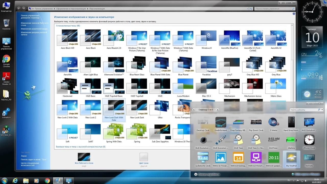Click the themes list vertical scrollbar
327x184 pixels.
pyautogui.click(x=292, y=86)
